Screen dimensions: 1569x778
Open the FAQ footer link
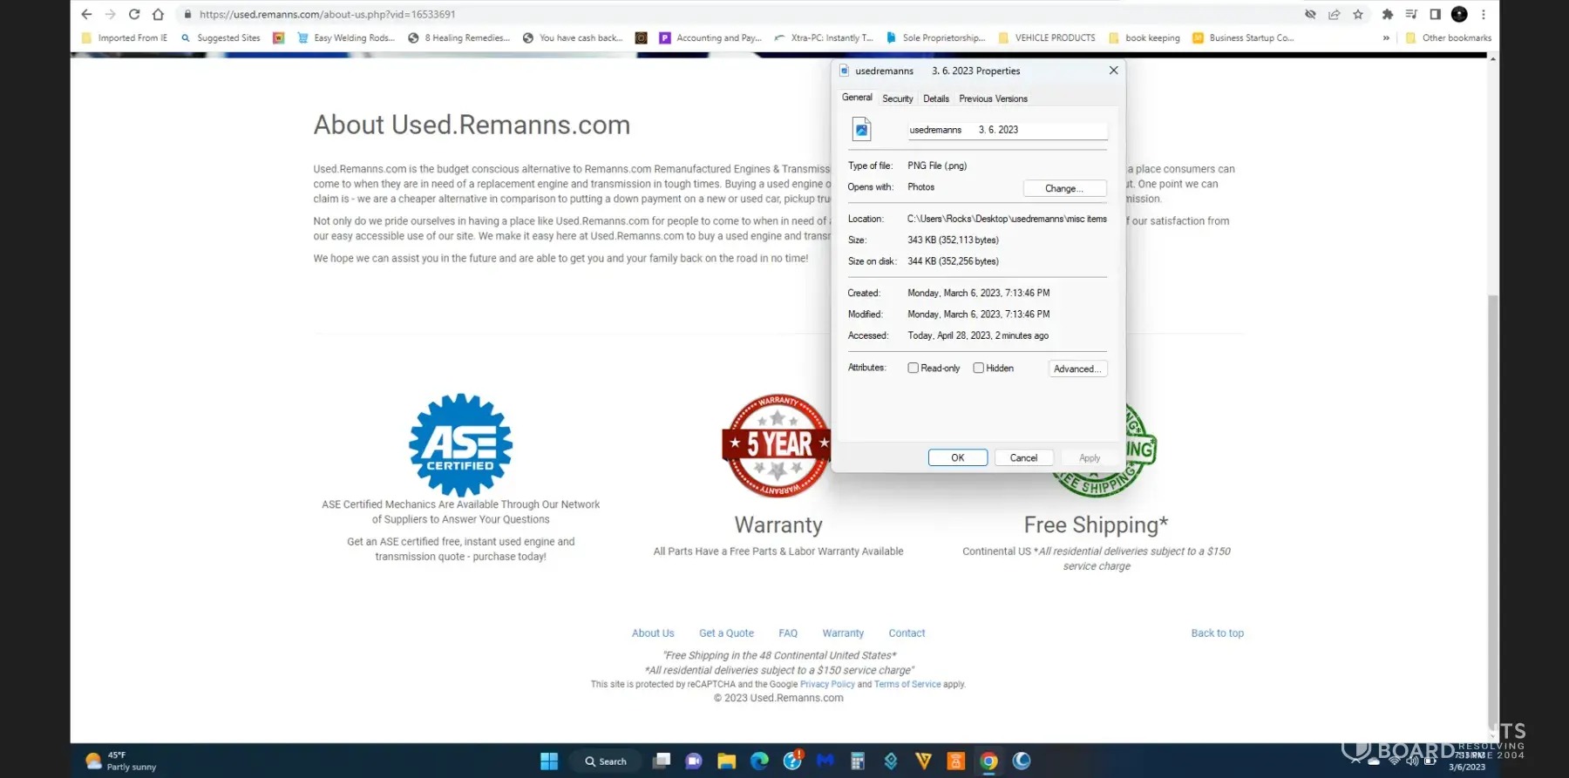pos(788,633)
